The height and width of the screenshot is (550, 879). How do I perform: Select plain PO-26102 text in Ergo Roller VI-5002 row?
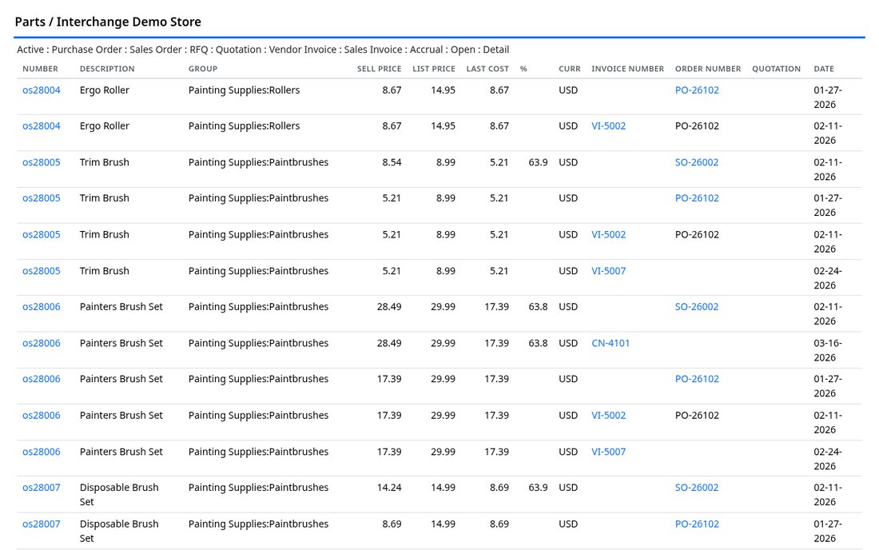697,126
